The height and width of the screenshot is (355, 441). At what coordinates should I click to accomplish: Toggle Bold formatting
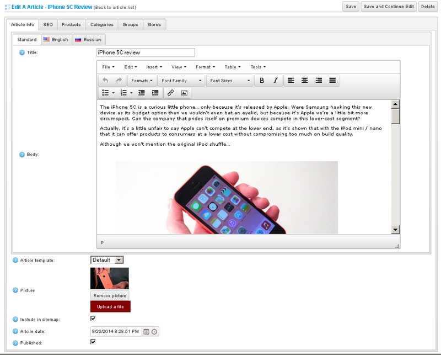pyautogui.click(x=262, y=81)
